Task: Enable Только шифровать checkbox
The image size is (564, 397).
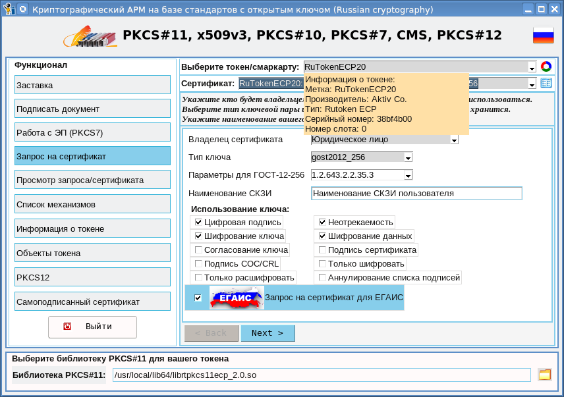Action: [322, 263]
